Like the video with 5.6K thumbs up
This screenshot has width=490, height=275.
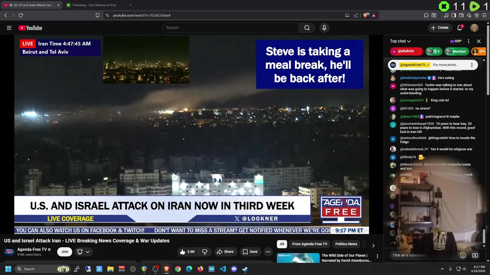coord(188,252)
